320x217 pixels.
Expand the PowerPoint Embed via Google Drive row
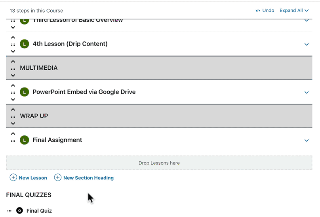(306, 92)
